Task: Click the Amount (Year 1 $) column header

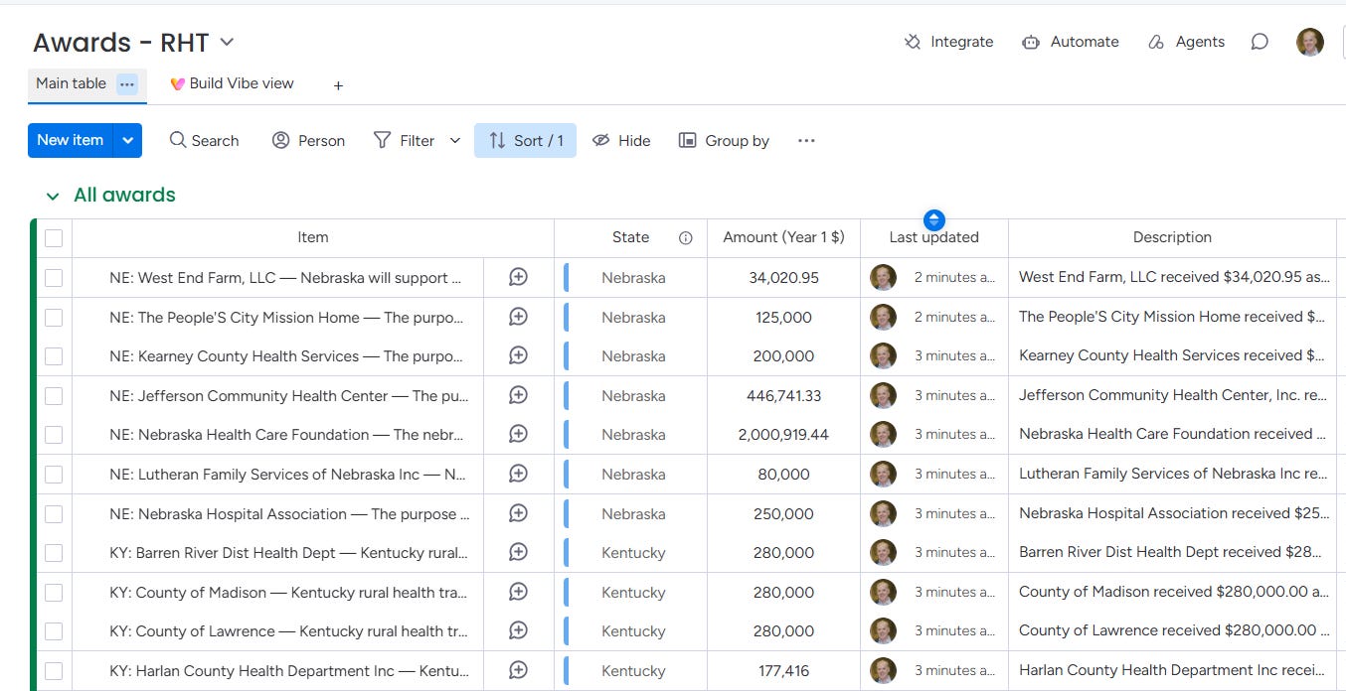Action: pyautogui.click(x=783, y=237)
